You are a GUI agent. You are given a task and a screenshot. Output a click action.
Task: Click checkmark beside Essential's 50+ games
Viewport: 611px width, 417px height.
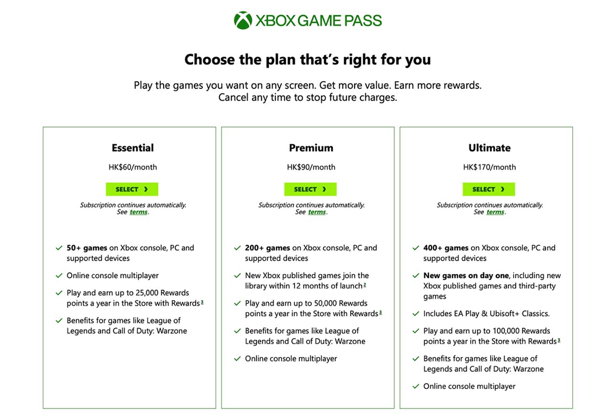[59, 248]
